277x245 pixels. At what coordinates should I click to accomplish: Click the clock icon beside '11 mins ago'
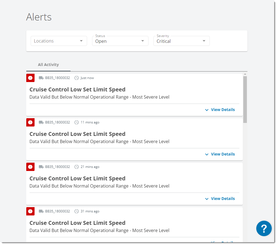[x=77, y=122]
